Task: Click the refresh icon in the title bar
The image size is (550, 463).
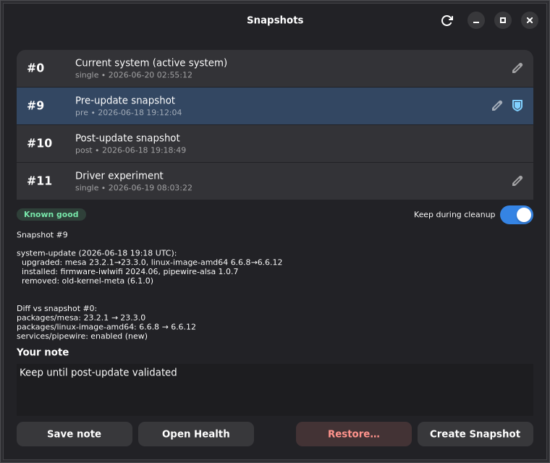Action: 447,20
